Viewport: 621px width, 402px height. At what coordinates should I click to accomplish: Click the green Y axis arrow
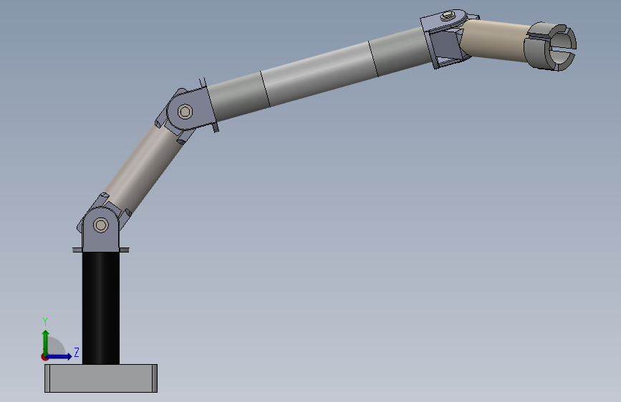pos(46,343)
